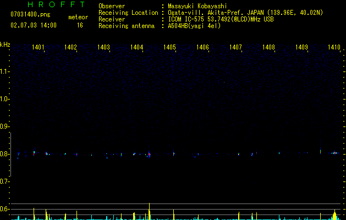Click the 1409 time axis label

(301, 47)
